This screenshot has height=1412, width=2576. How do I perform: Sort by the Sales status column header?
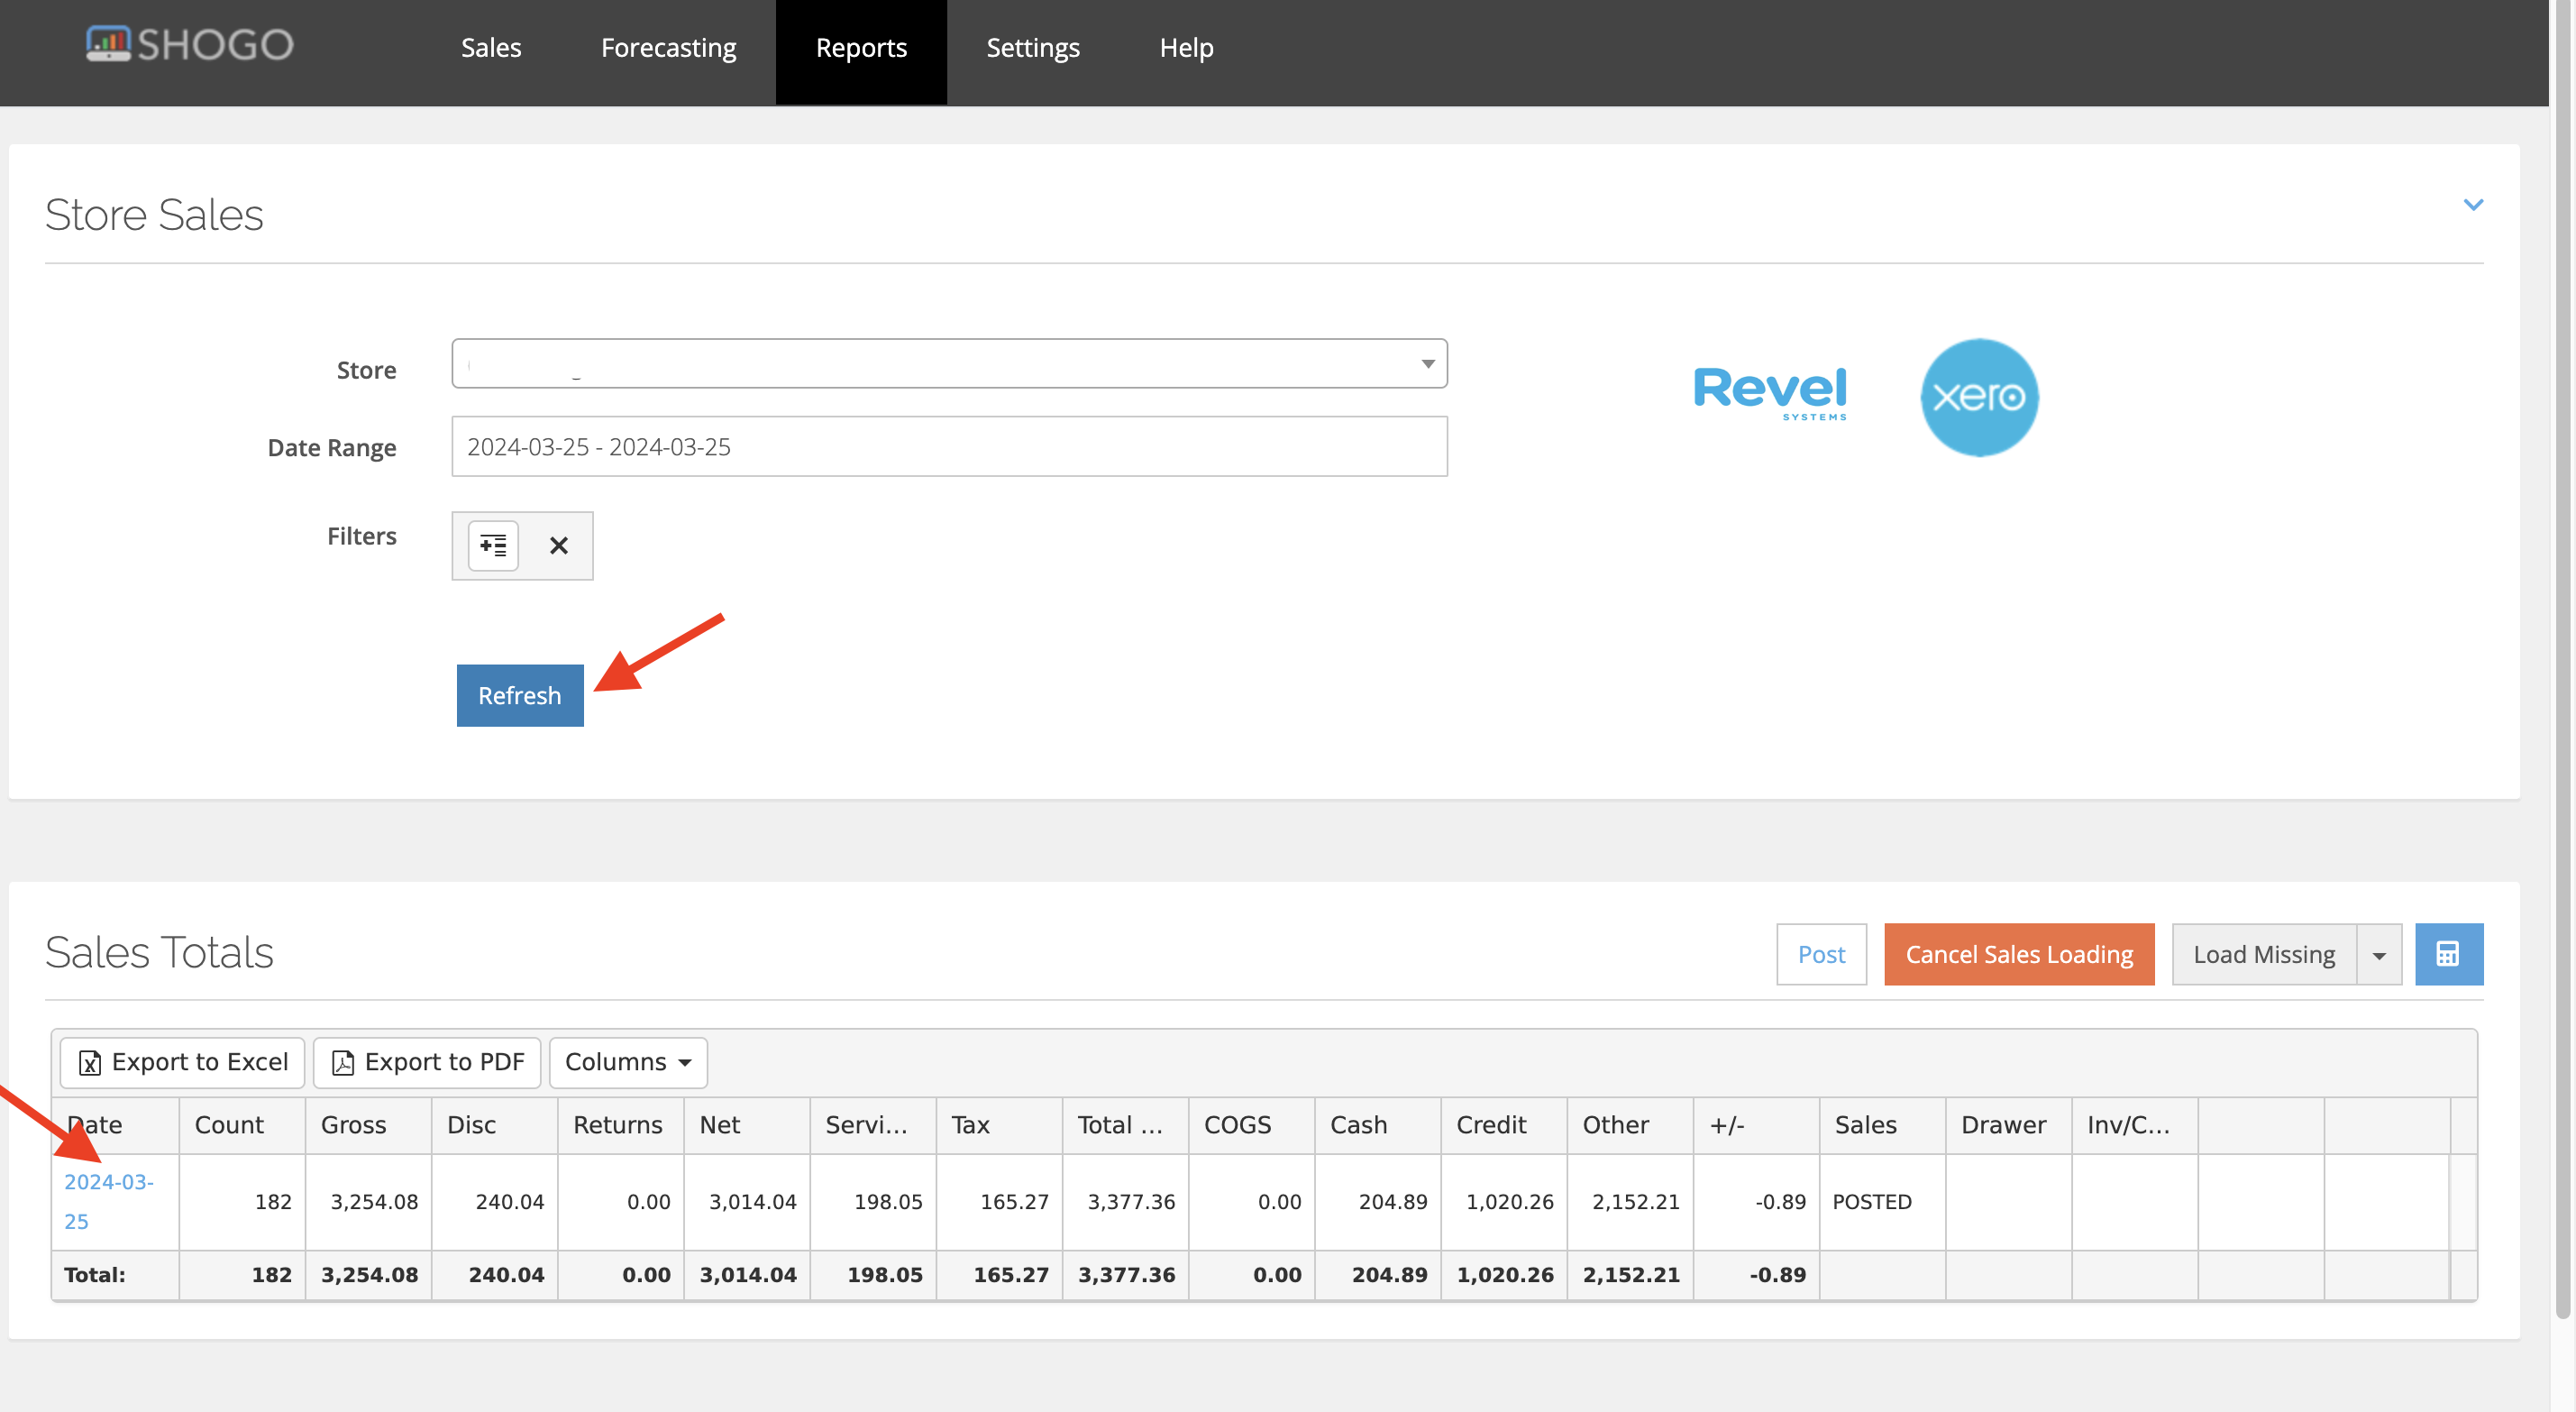tap(1882, 1126)
